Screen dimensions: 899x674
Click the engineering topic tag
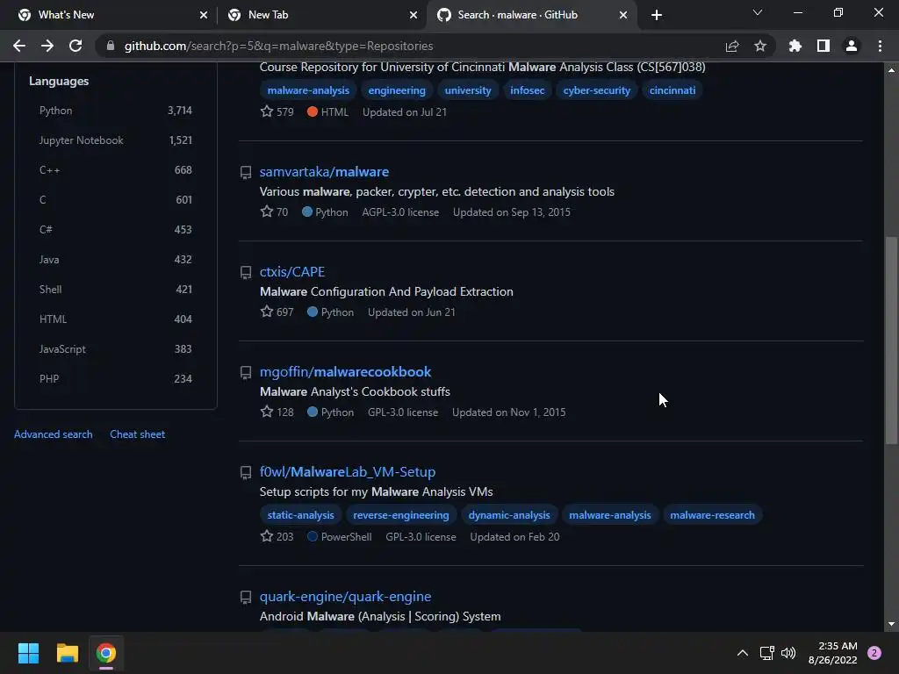pos(397,90)
